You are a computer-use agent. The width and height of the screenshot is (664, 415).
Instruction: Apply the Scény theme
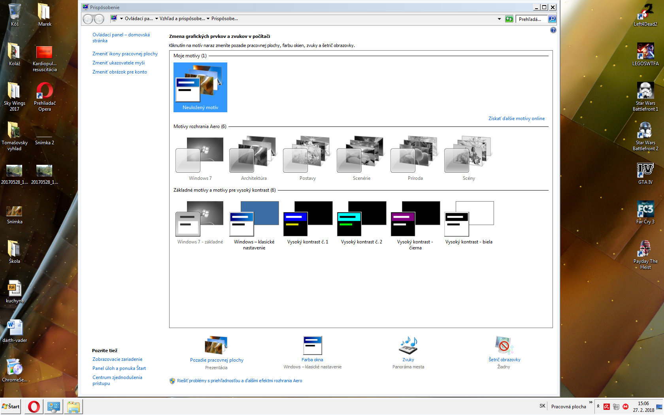pos(469,158)
